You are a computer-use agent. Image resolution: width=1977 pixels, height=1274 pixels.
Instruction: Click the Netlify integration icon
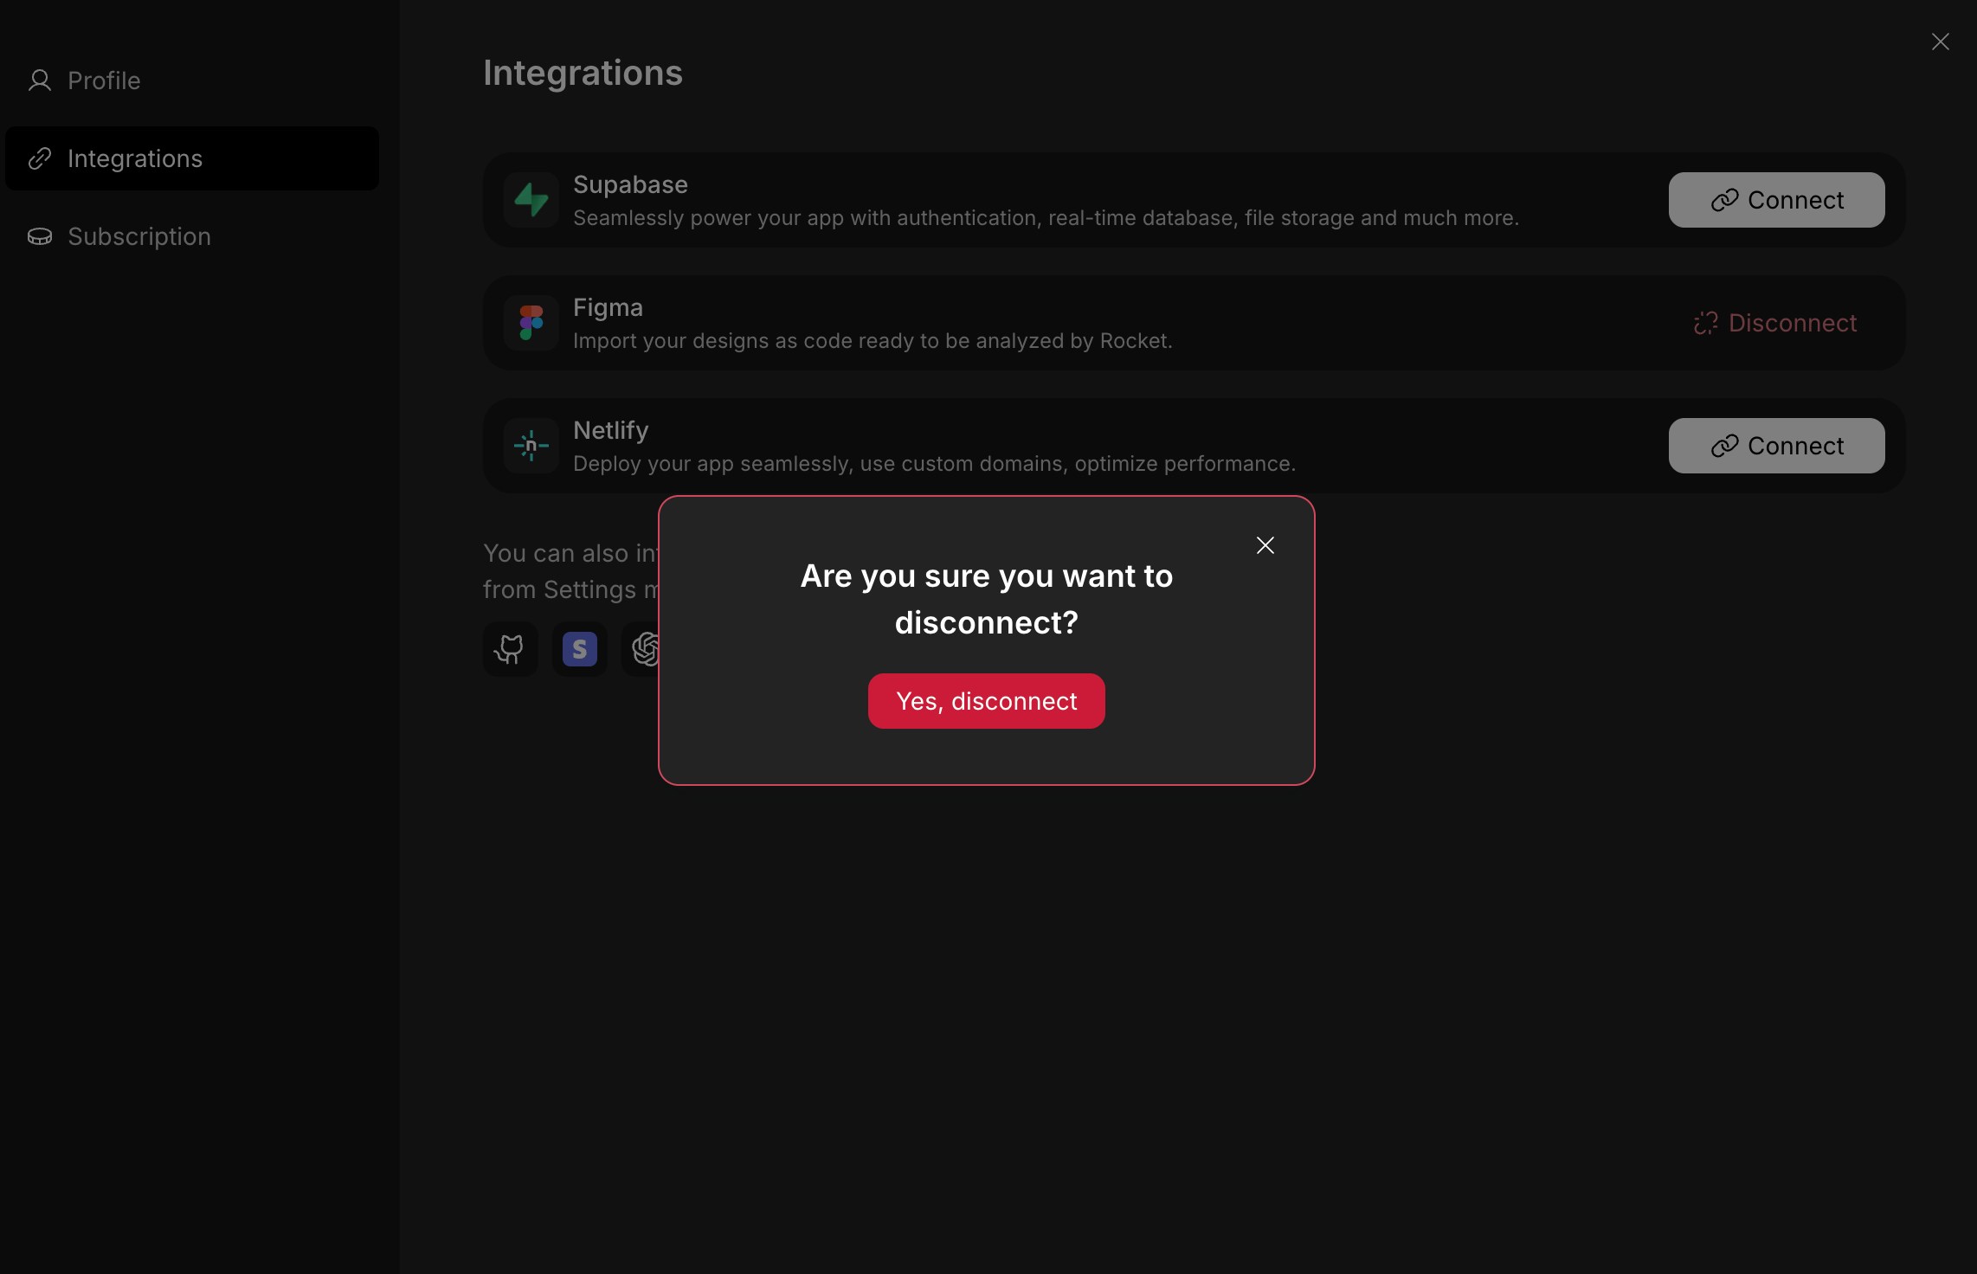tap(531, 445)
